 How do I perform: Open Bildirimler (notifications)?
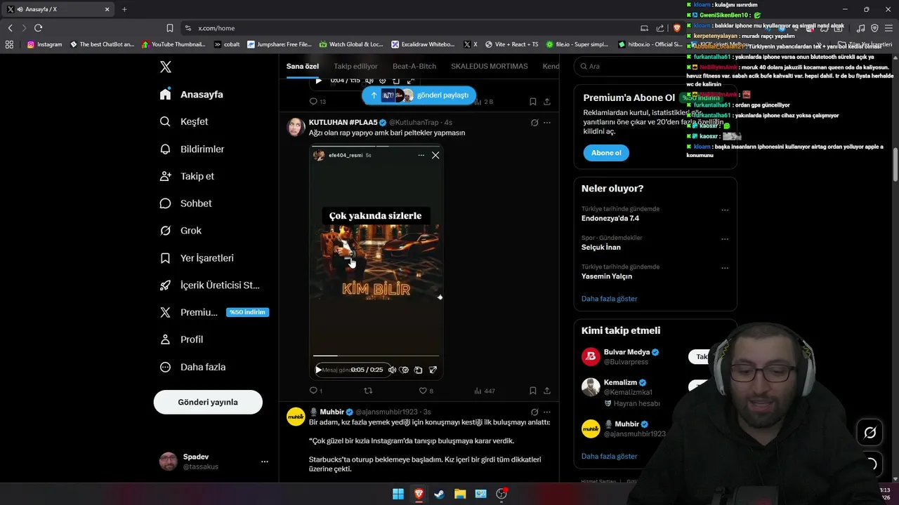coord(192,149)
